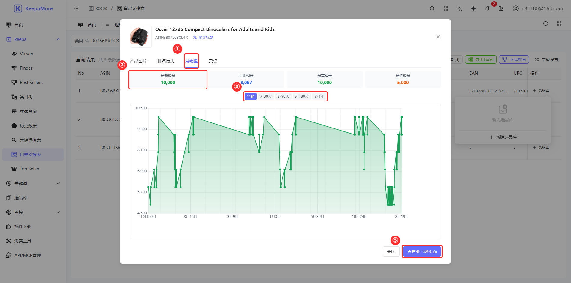This screenshot has width=571, height=283.
Task: Click the 查看亚马逊页面 button
Action: 422,251
